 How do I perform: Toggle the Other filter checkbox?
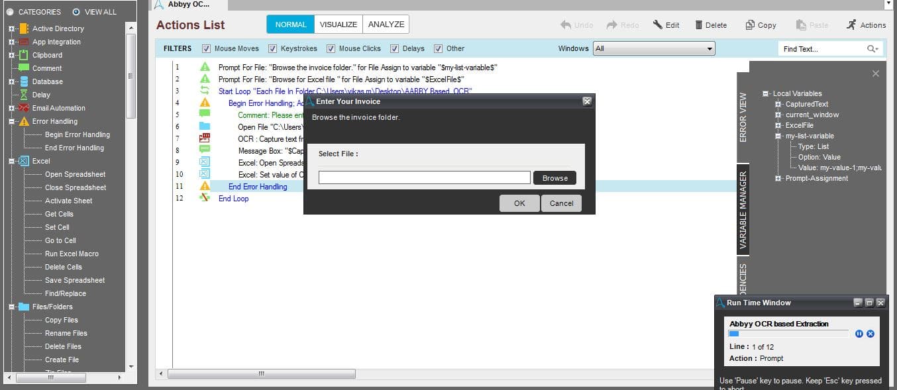click(438, 48)
